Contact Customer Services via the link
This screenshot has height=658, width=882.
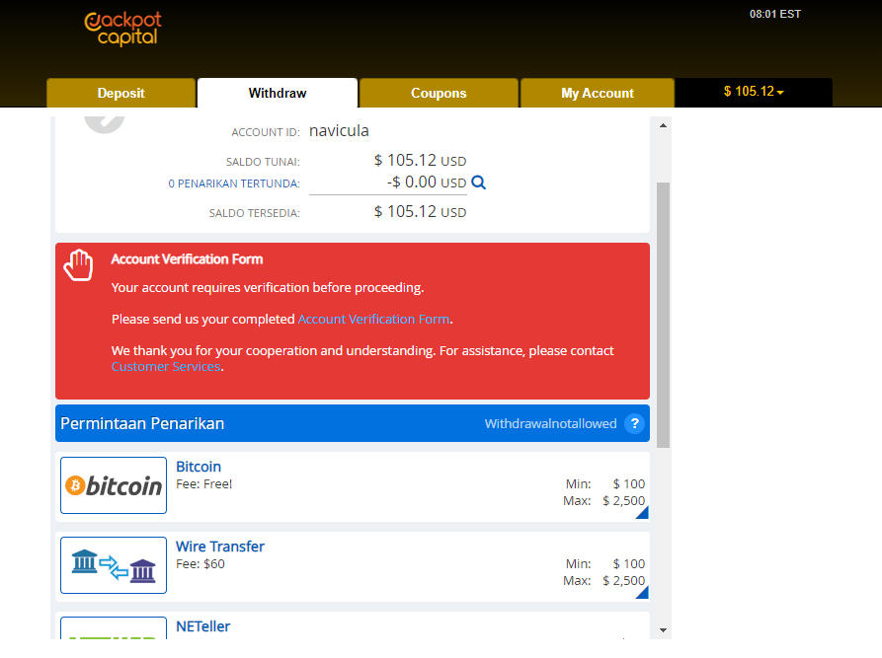coord(165,366)
